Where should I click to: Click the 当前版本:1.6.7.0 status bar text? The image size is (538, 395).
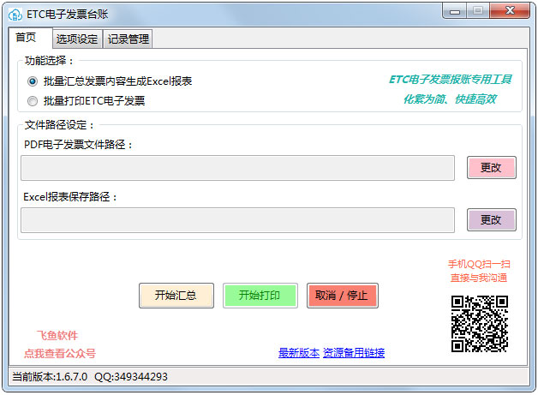click(x=50, y=377)
